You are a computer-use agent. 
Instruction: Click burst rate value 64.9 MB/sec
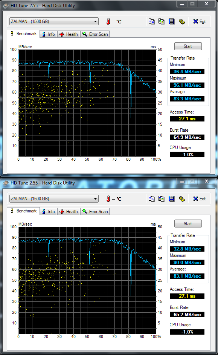pos(187,137)
